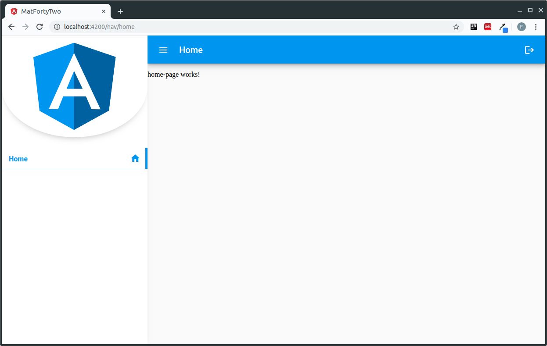This screenshot has width=547, height=346.
Task: Open the Chrome three-dot menu
Action: point(536,27)
